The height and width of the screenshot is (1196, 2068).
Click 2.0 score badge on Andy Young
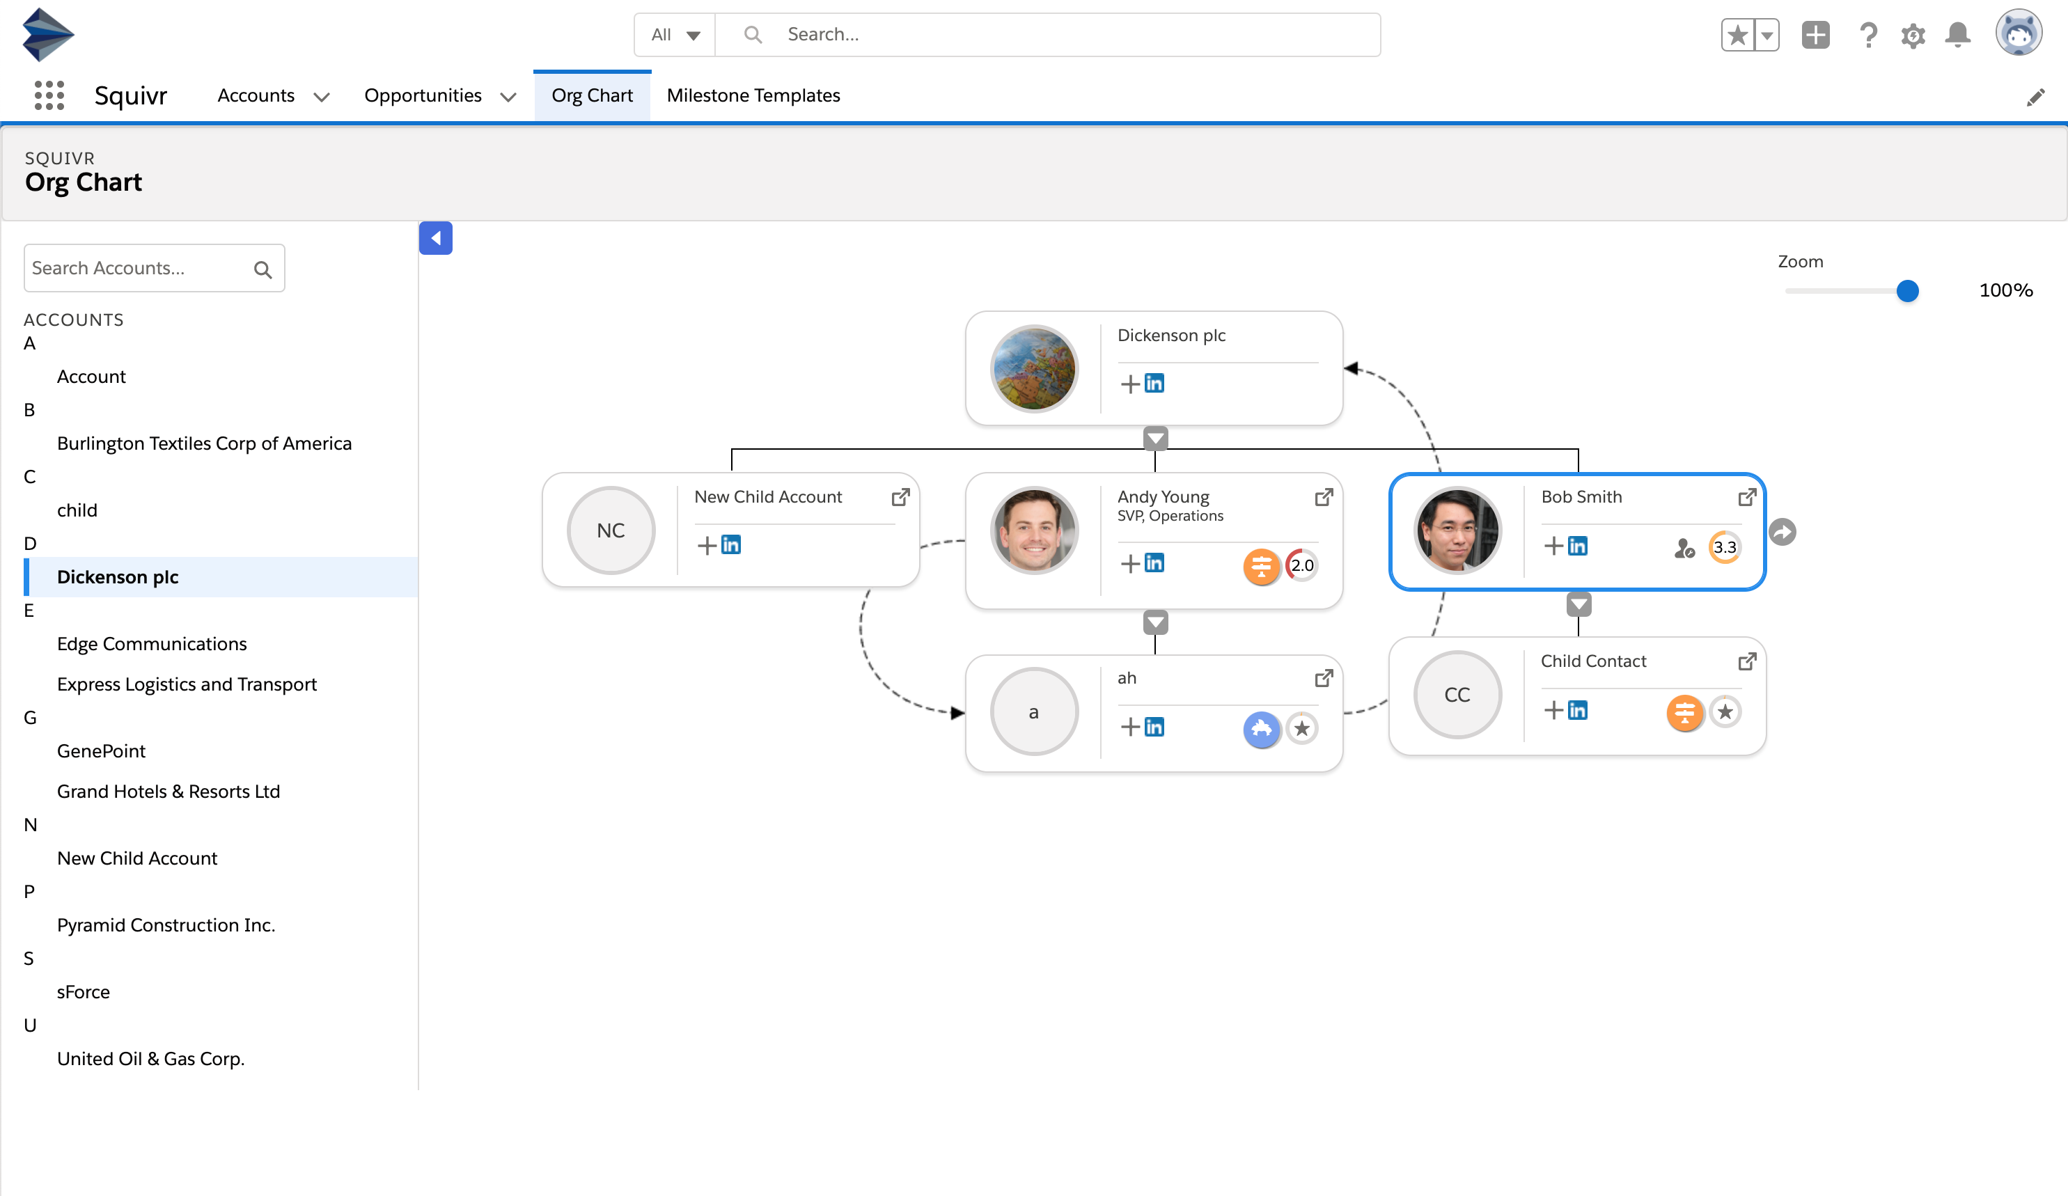tap(1302, 565)
